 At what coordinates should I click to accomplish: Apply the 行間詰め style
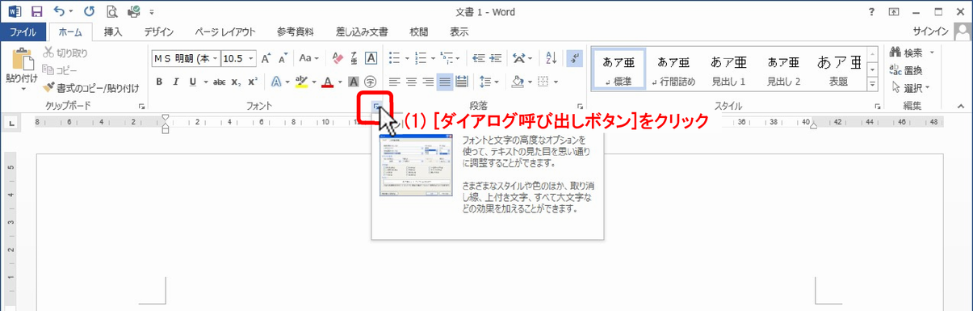tap(673, 69)
